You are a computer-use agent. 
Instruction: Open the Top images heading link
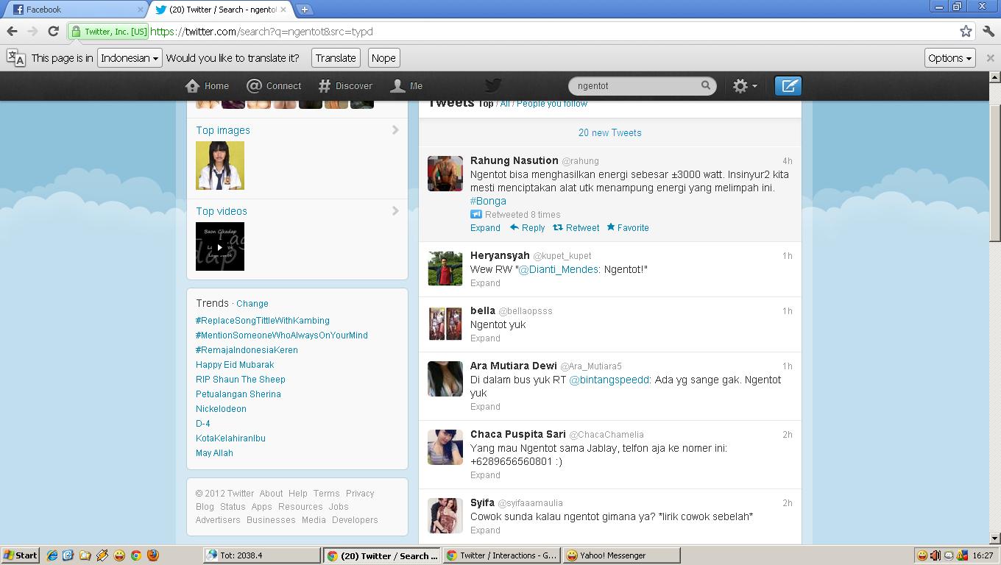pyautogui.click(x=223, y=130)
